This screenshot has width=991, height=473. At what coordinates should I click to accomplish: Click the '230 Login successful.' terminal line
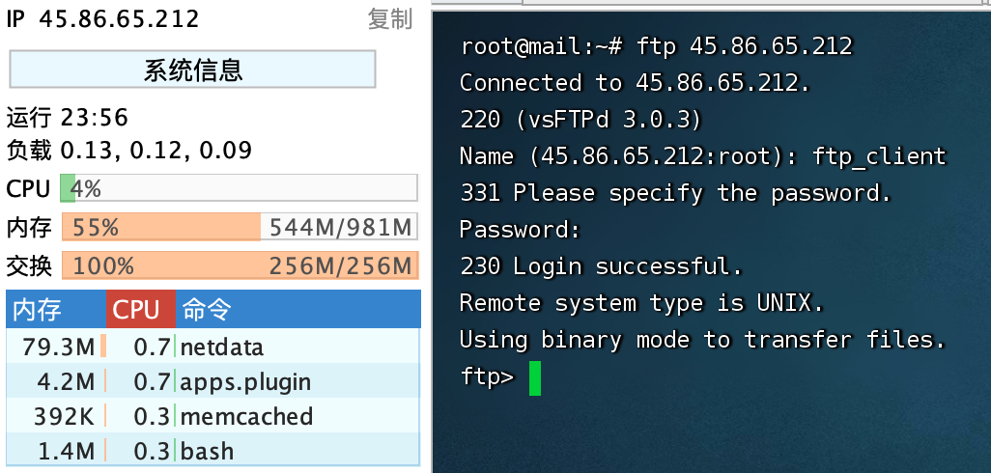[x=601, y=266]
